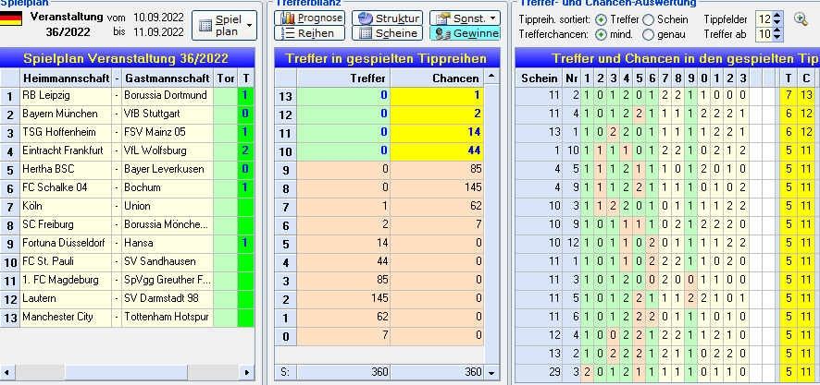
Task: Click the Bayer Leverkusen cell
Action: [168, 170]
